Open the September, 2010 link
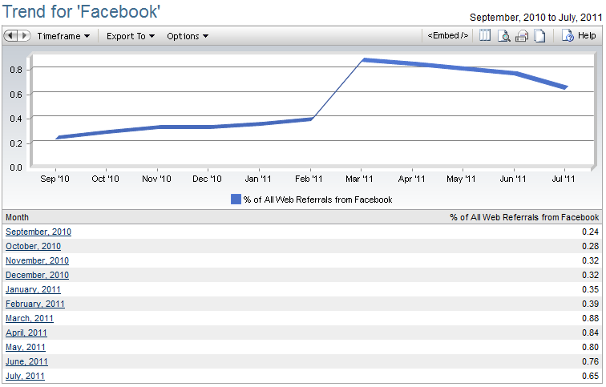This screenshot has width=606, height=387. 38,232
